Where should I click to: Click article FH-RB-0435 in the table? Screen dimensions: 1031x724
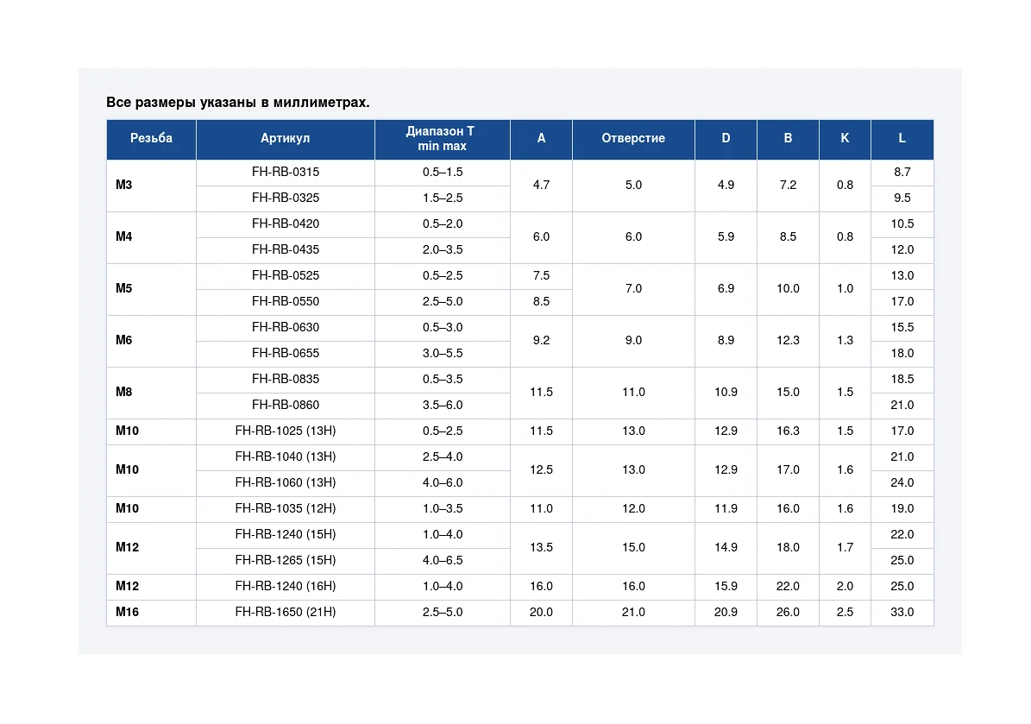tap(286, 250)
